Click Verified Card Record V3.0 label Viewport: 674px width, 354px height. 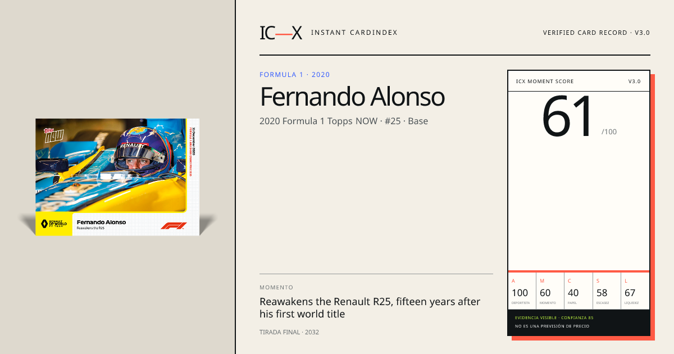(x=596, y=33)
